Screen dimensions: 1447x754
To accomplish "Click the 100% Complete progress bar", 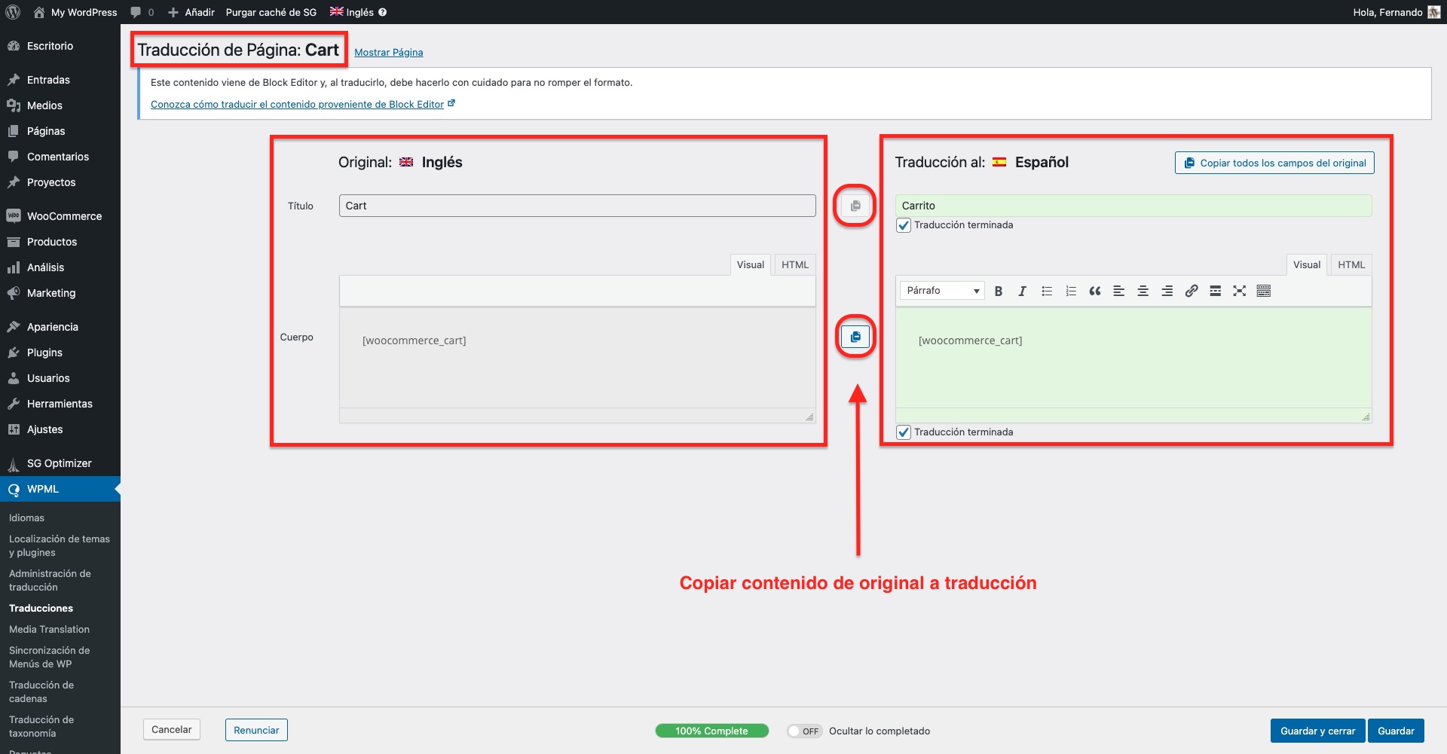I will pyautogui.click(x=711, y=731).
